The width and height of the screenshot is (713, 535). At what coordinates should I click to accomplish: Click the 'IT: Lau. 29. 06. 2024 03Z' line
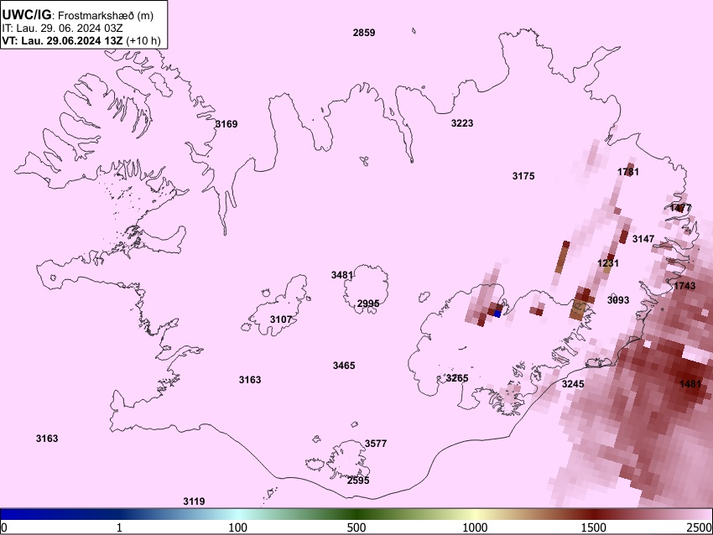[x=62, y=29]
